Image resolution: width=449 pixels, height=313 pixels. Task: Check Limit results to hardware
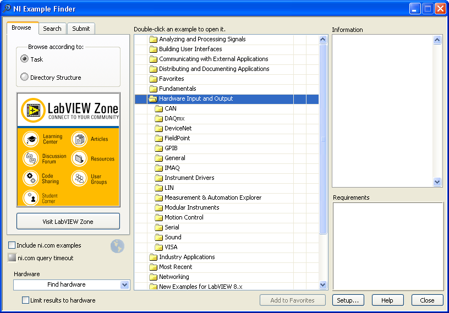click(x=25, y=300)
